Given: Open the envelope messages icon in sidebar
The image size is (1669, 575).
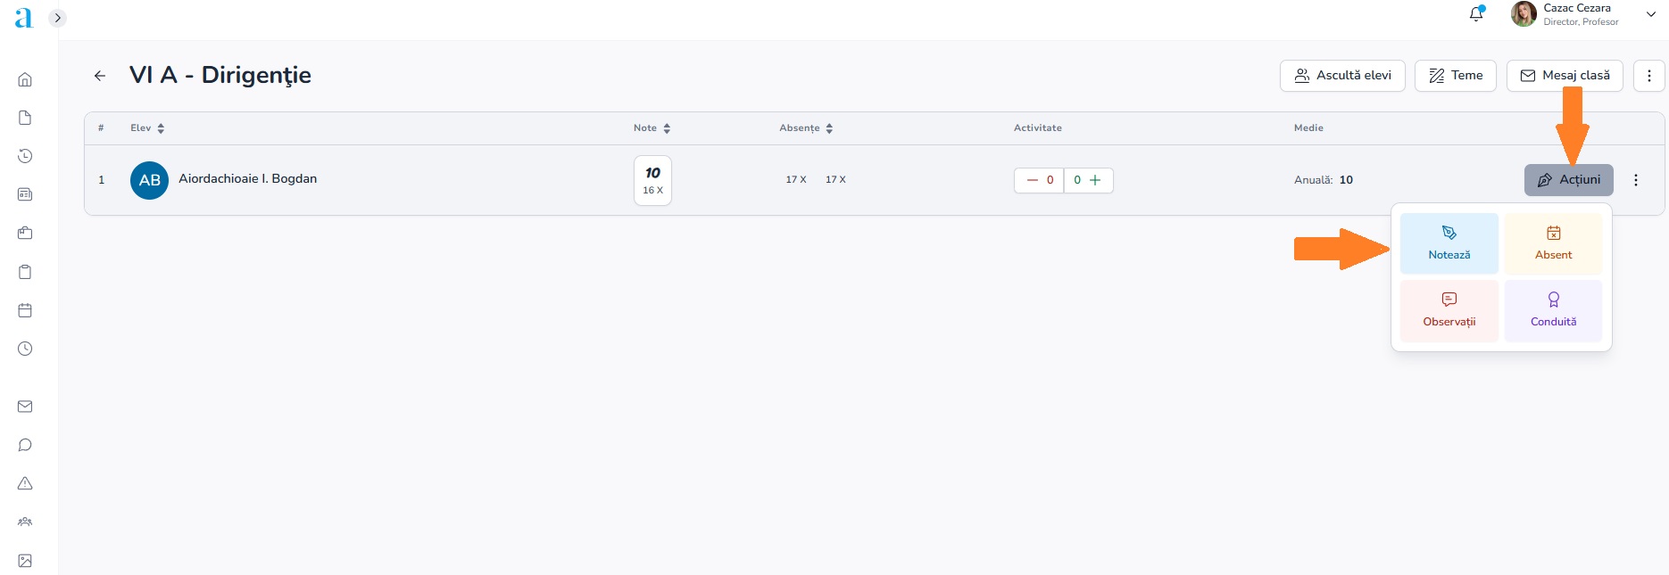Looking at the screenshot, I should tap(25, 407).
